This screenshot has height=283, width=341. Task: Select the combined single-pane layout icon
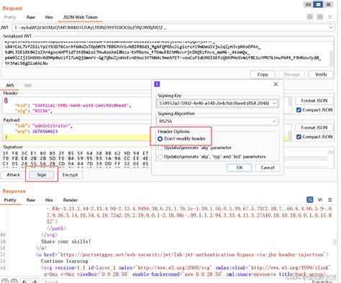328,4
